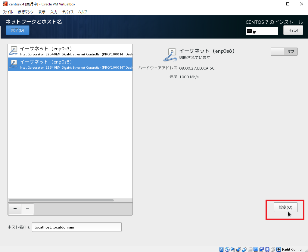Screen dimensions: 308x252
Task: Click the audio status icon
Action: pyautogui.click(x=233, y=249)
